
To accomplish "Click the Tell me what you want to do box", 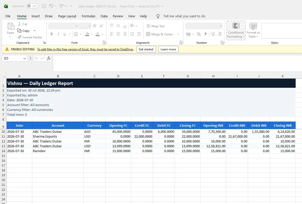I will (x=184, y=16).
